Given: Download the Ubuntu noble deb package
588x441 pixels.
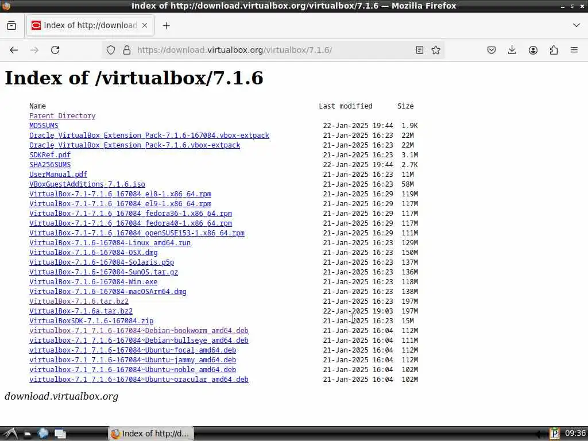Looking at the screenshot, I should (x=133, y=369).
